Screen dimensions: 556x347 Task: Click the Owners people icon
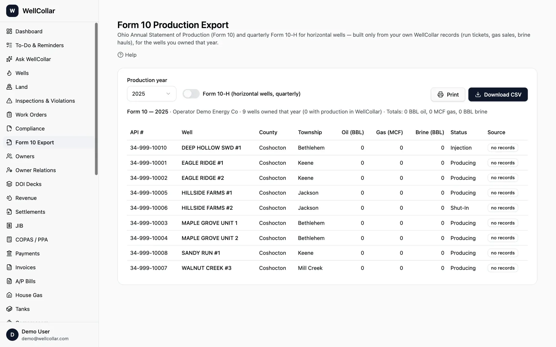(9, 156)
